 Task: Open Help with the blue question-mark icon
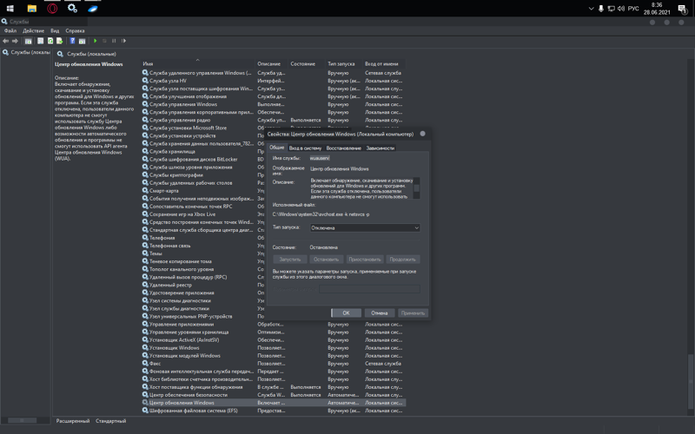pyautogui.click(x=72, y=41)
